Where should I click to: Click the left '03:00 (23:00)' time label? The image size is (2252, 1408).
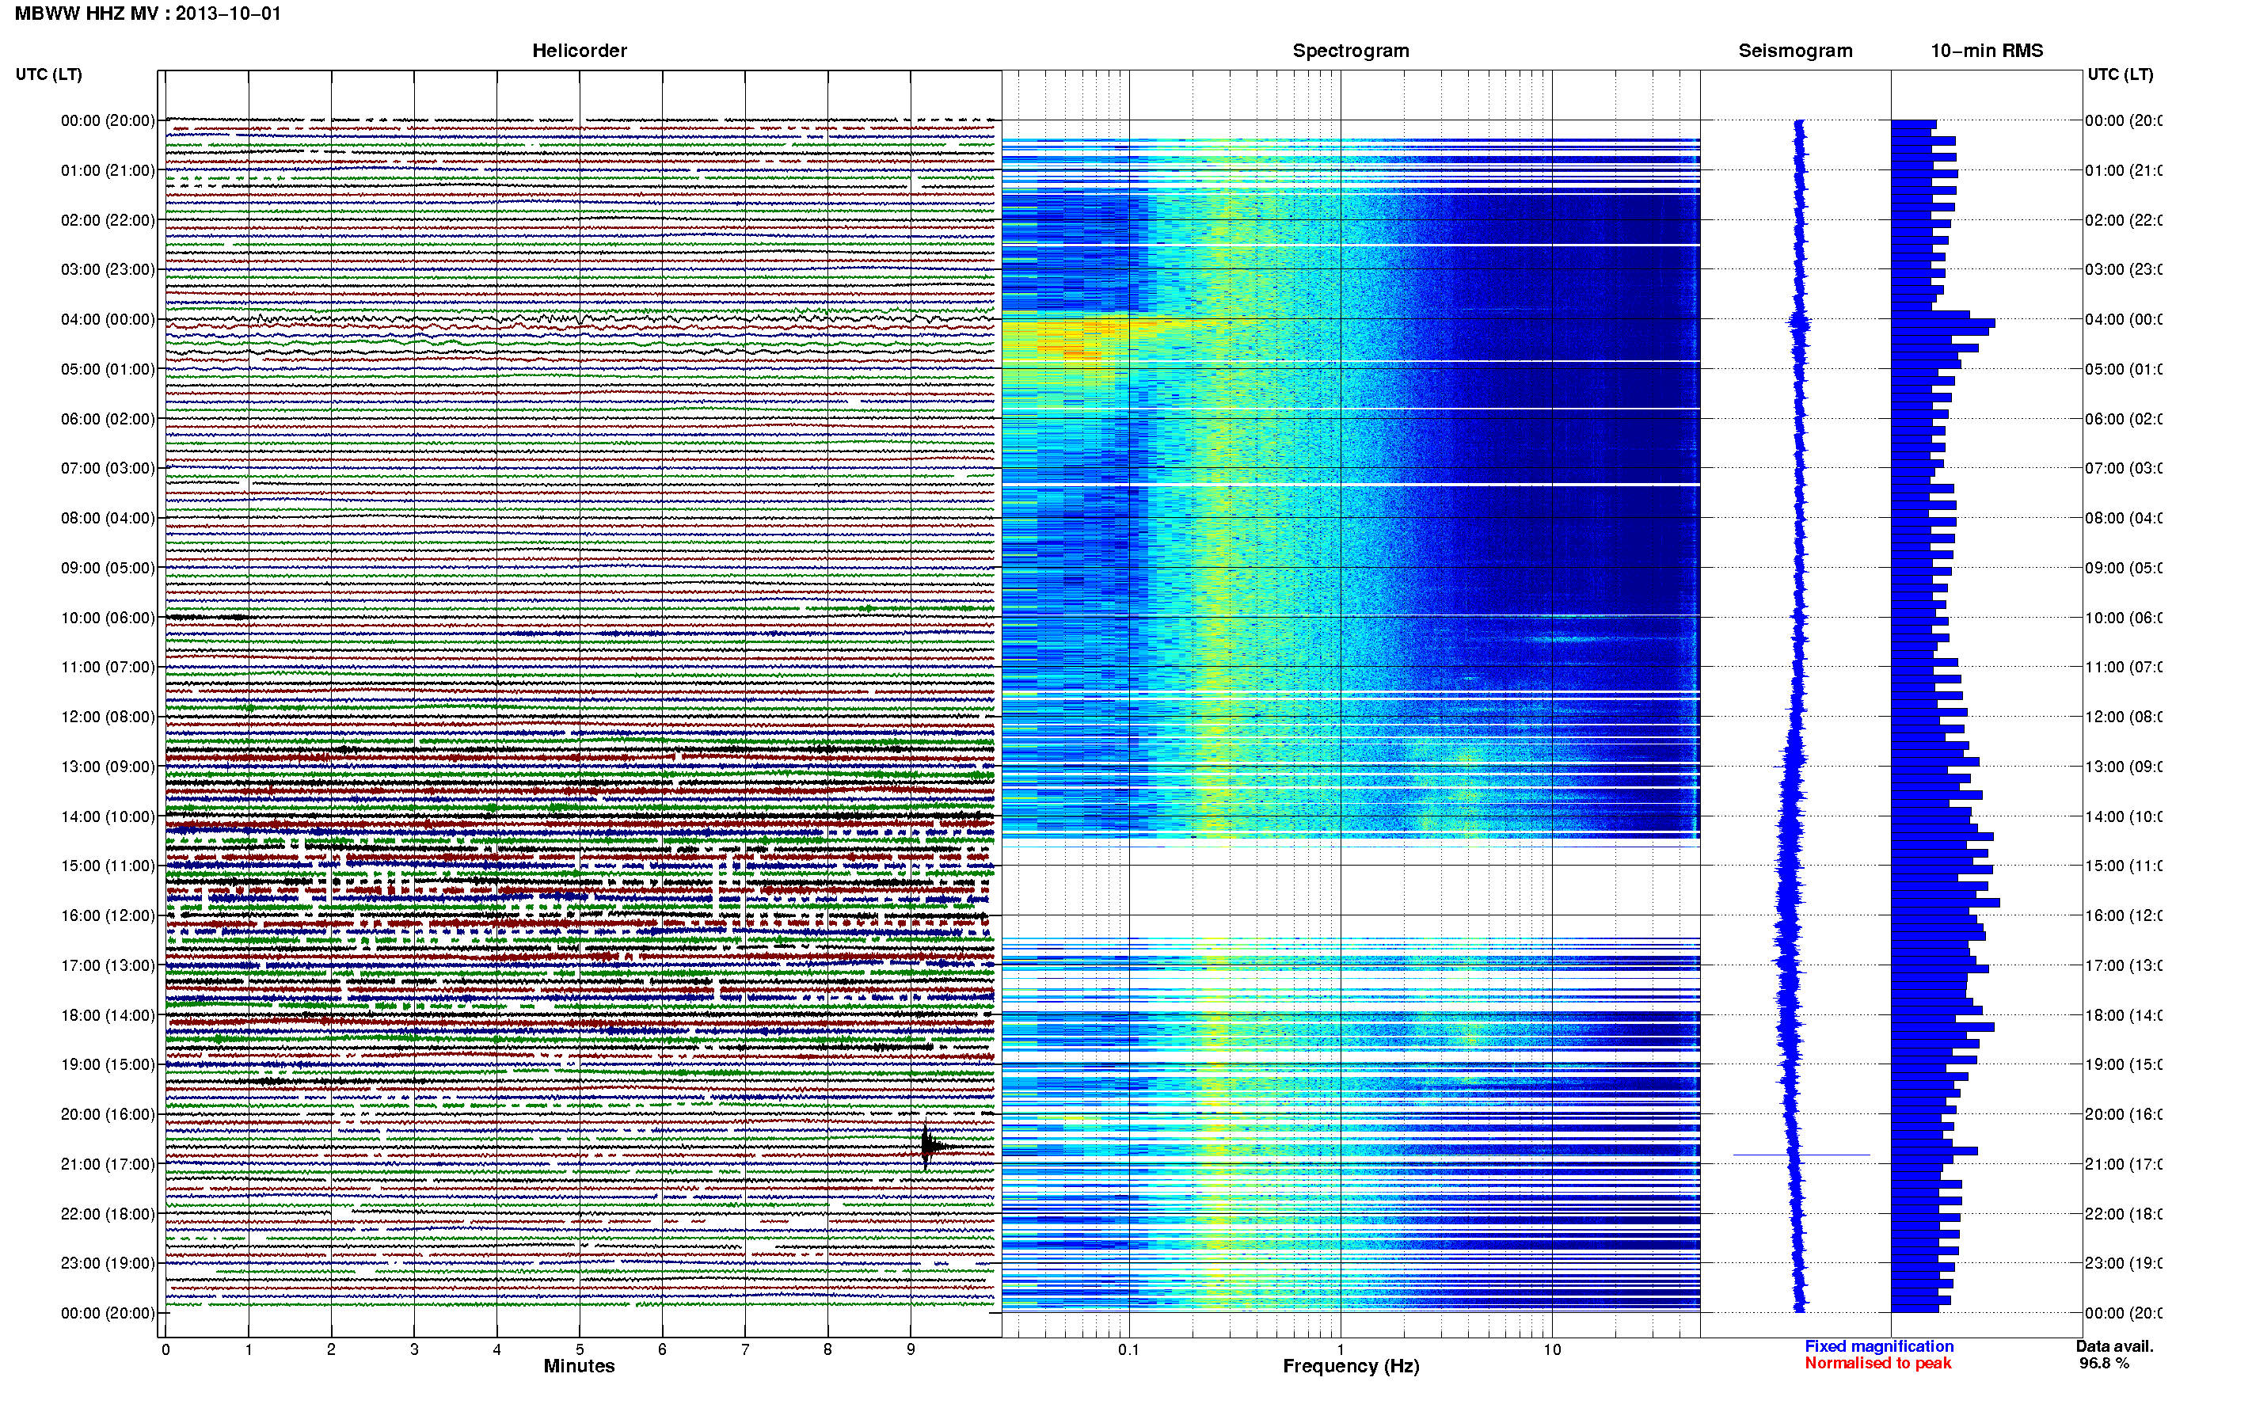(x=108, y=269)
